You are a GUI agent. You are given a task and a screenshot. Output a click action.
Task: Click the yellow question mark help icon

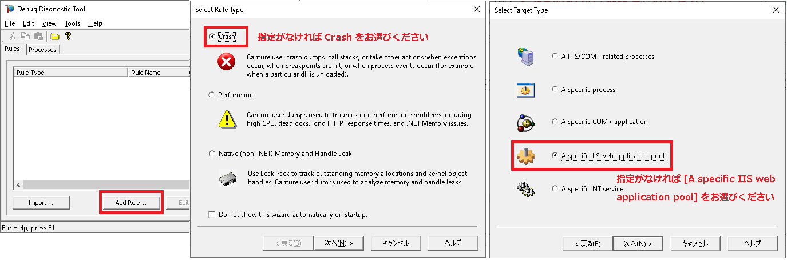coord(68,36)
